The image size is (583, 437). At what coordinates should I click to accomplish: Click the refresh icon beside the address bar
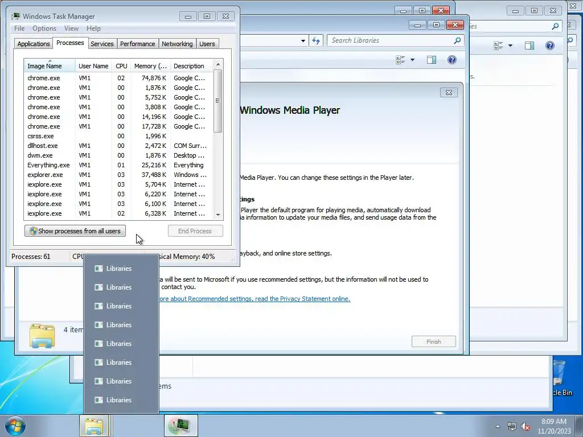pos(316,40)
